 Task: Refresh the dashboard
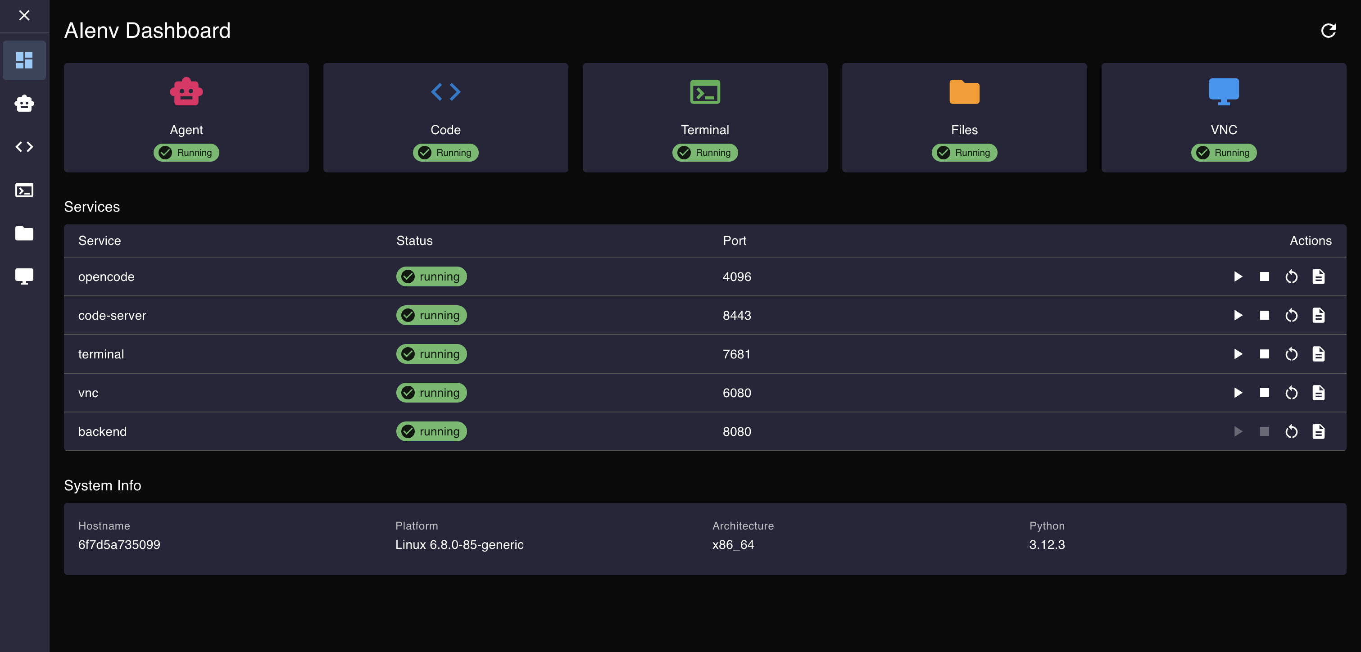point(1329,30)
